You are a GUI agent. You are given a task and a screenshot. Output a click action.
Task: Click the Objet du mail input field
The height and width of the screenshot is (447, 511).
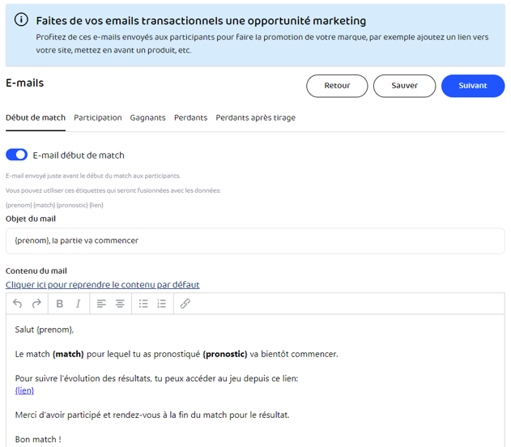[x=255, y=241]
